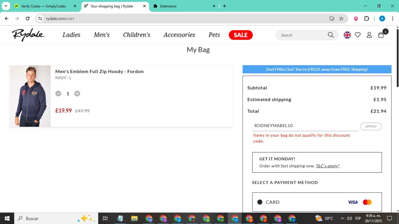
Task: Open File Explorer from taskbar
Action: tap(134, 218)
